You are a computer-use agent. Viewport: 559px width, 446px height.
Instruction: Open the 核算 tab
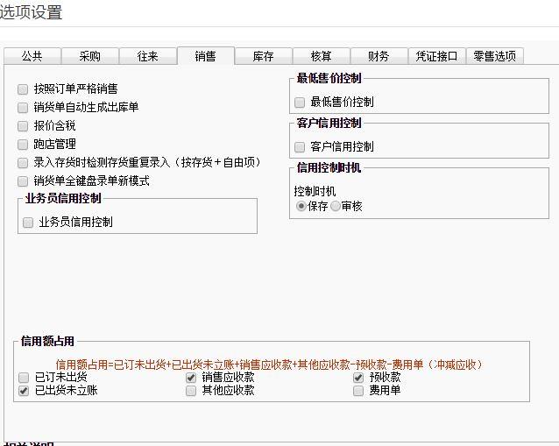322,56
